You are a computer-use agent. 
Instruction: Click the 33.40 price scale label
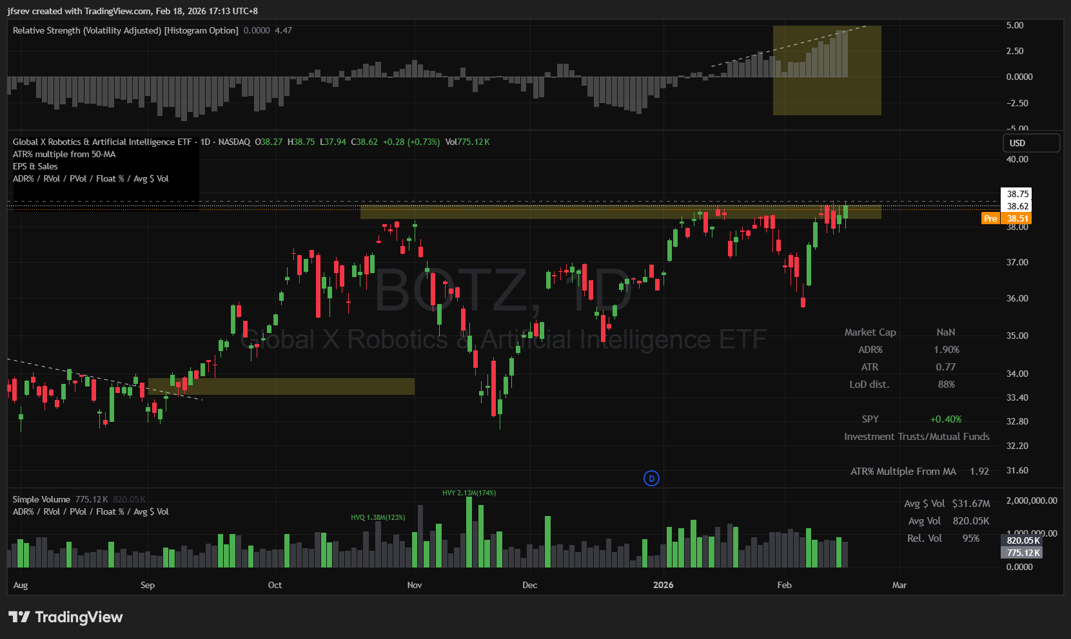coord(1017,397)
